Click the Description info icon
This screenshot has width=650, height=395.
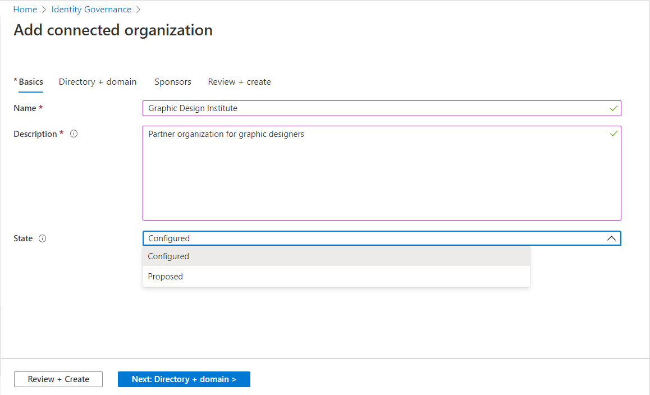click(x=74, y=134)
